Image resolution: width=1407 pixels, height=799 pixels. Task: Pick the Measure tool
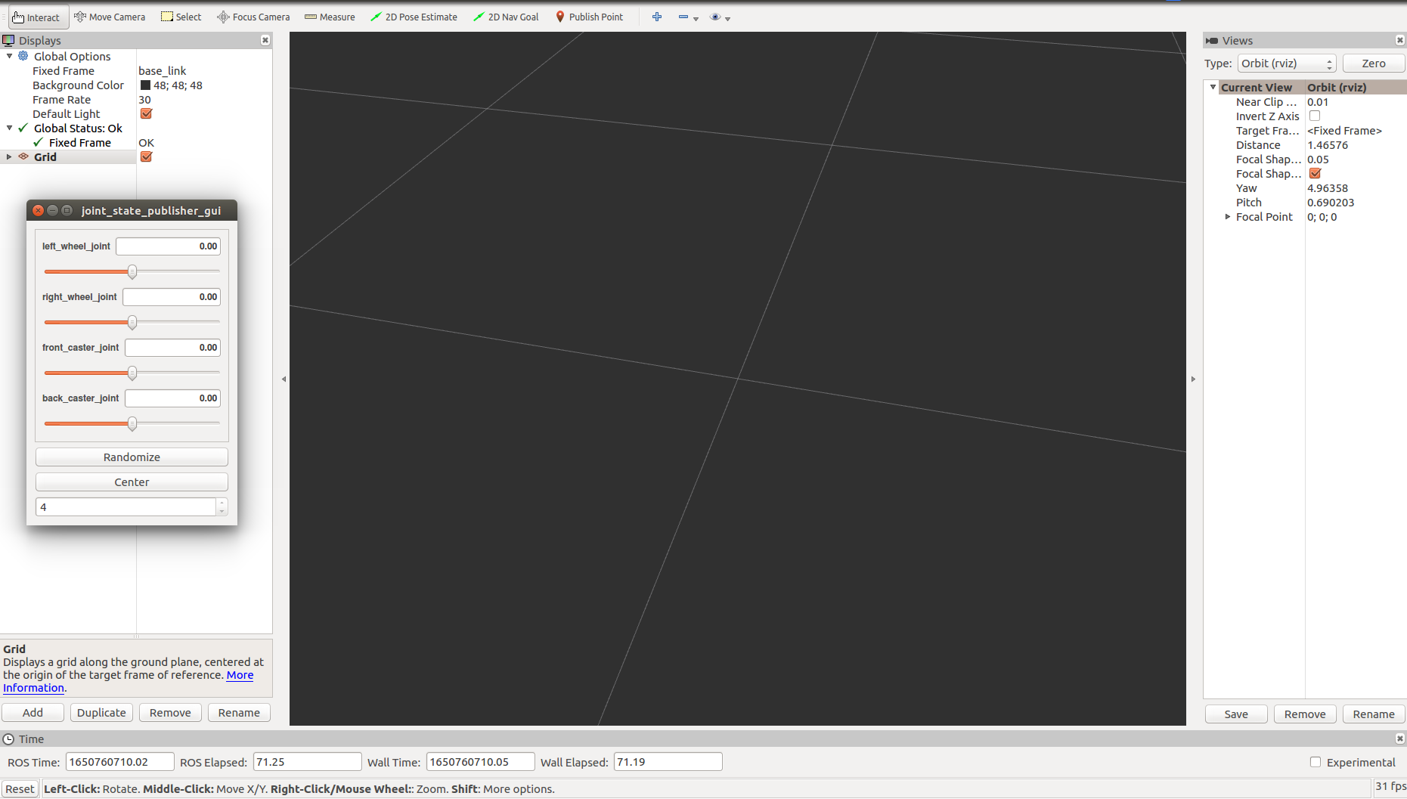(330, 17)
